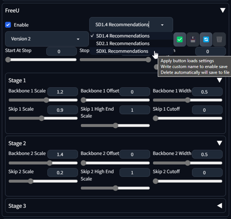This screenshot has height=219, width=231.
Task: Click the Backbone 1 Offset value field
Action: tap(135, 92)
